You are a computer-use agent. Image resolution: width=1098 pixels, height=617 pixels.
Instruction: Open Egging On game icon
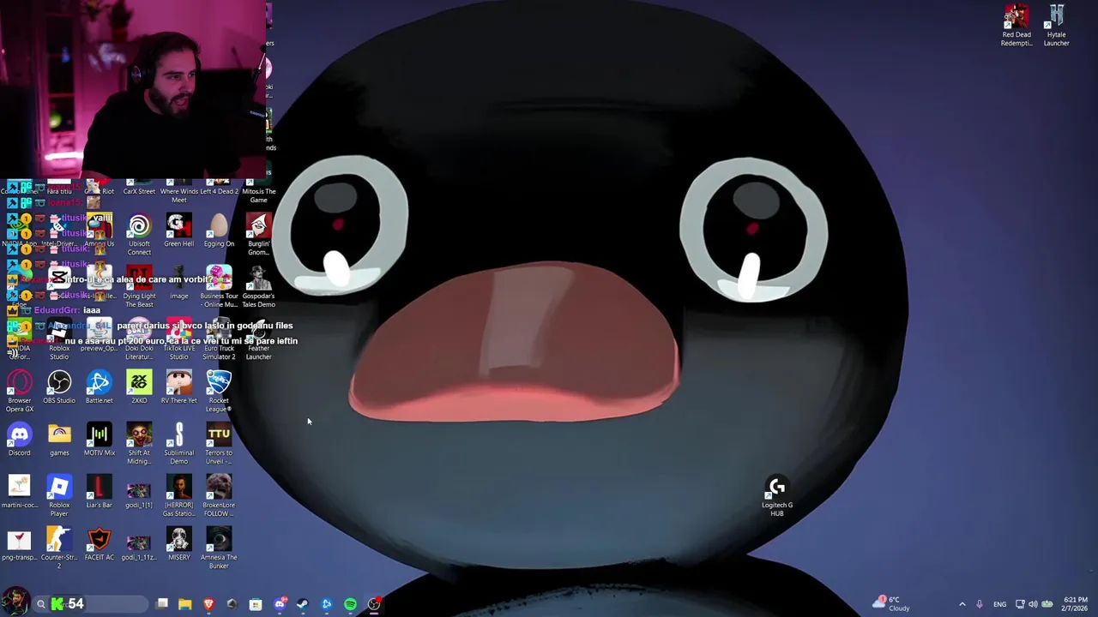click(x=219, y=231)
